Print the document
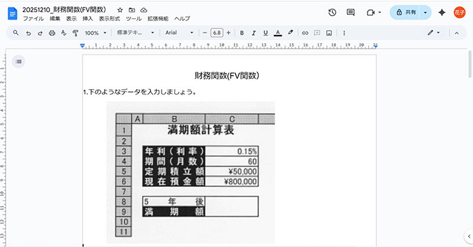The height and width of the screenshot is (247, 473). tap(52, 33)
